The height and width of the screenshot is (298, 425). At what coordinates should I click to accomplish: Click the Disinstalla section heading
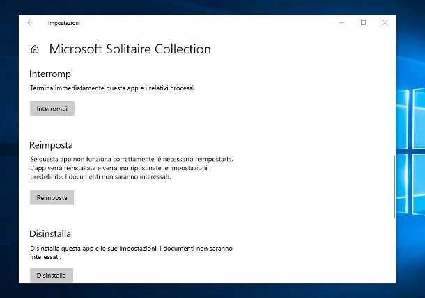coord(50,233)
